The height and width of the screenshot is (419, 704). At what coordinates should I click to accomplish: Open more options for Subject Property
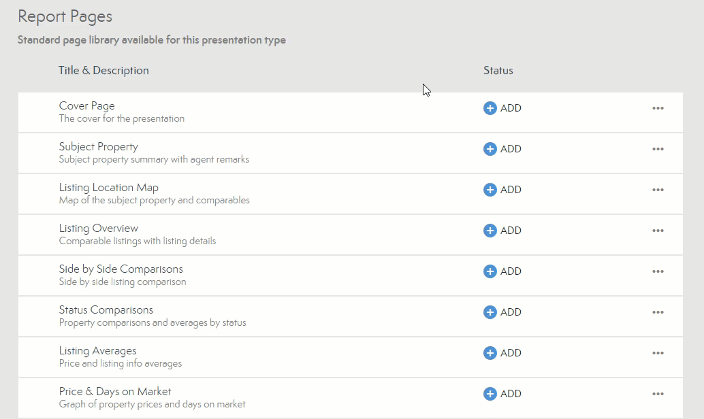(x=658, y=149)
